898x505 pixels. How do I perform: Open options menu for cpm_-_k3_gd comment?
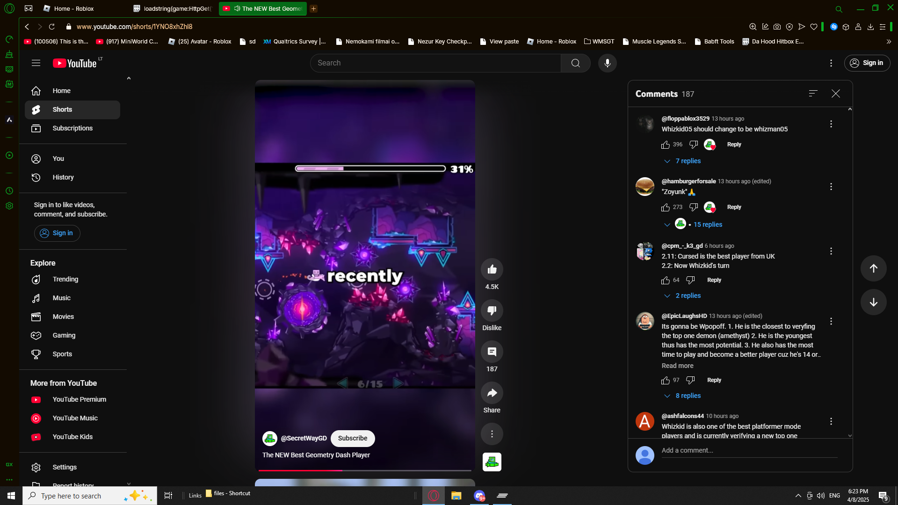(x=831, y=252)
